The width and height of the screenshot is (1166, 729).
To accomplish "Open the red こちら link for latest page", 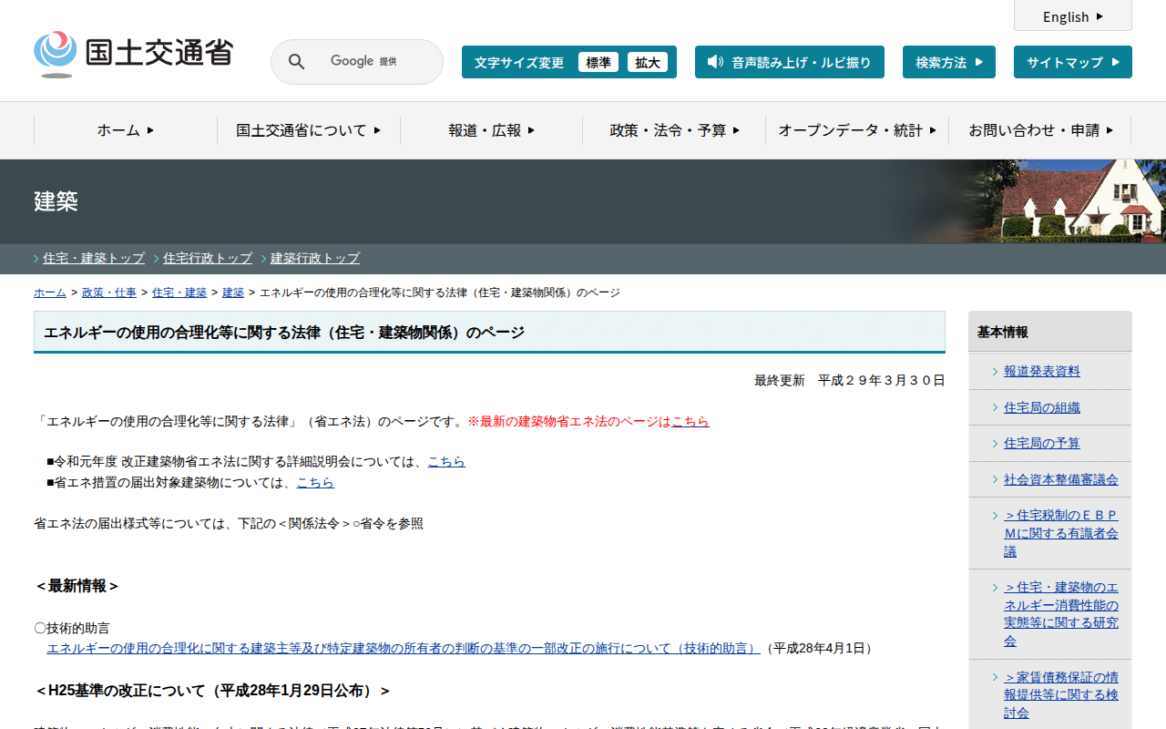I will point(690,421).
